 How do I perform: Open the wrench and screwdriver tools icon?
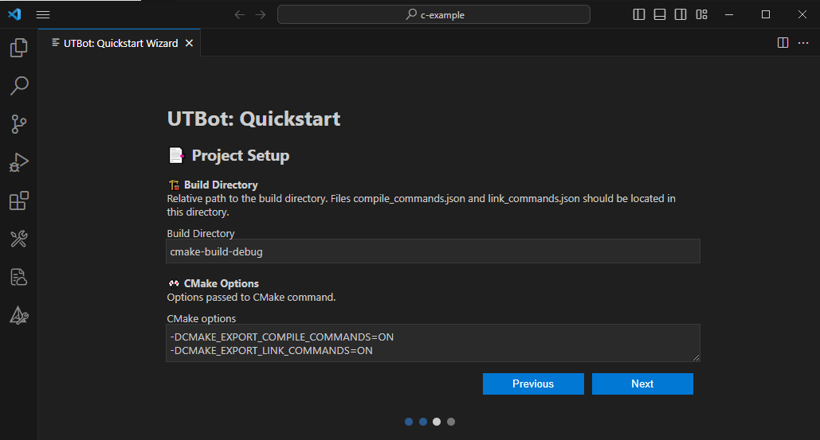pos(18,239)
